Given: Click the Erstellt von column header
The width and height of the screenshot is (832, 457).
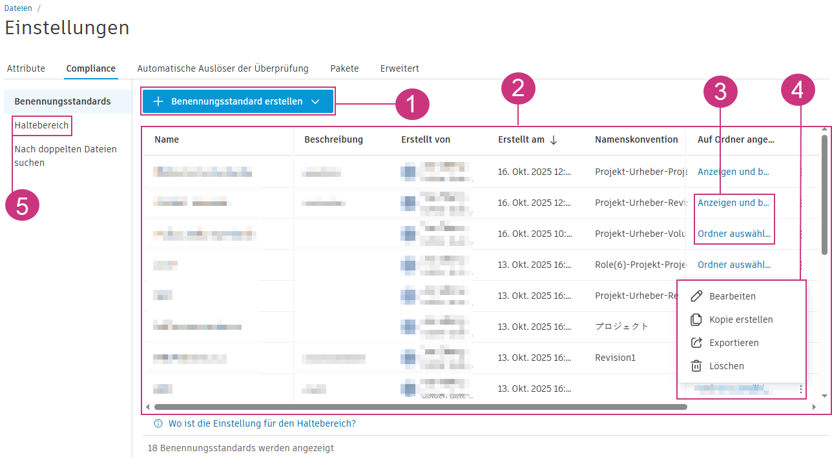Looking at the screenshot, I should click(426, 139).
